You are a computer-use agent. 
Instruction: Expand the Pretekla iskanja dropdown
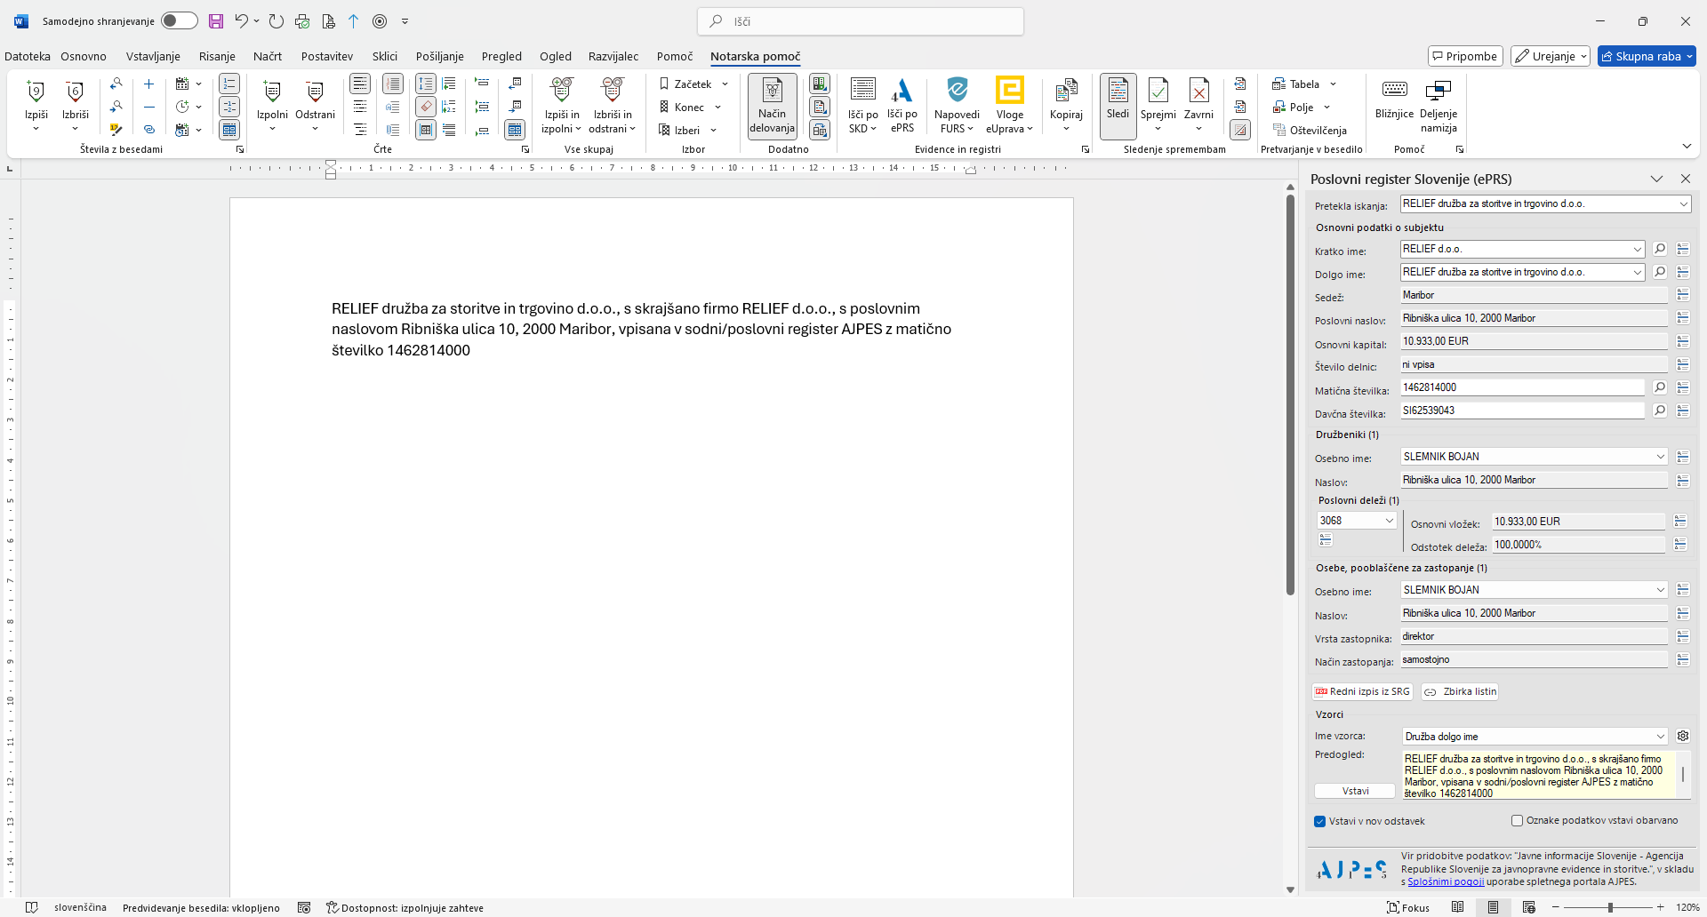point(1683,204)
